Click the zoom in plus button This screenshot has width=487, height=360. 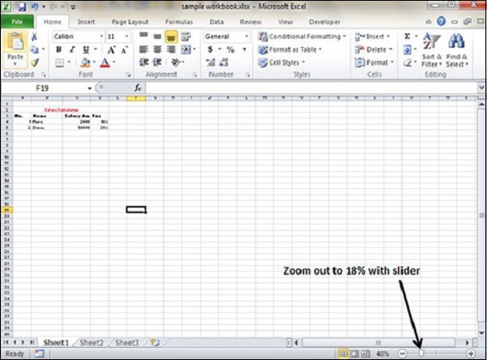[x=471, y=354]
